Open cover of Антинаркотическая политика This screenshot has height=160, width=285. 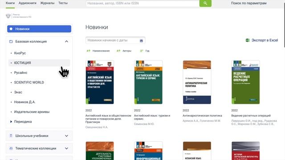(197, 82)
